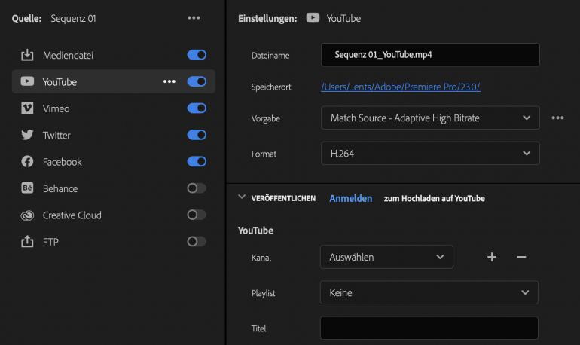Open the Quelle three-dot options menu
The image size is (580, 345).
pyautogui.click(x=194, y=18)
